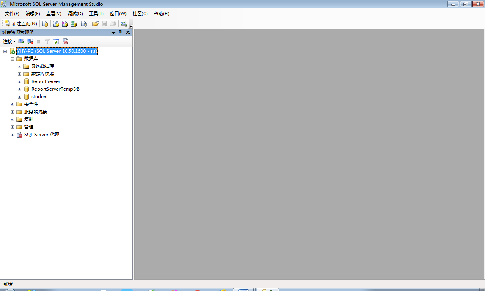Viewport: 485px width, 291px height.
Task: Expand the ReportServerTempDB database node
Action: pos(19,89)
